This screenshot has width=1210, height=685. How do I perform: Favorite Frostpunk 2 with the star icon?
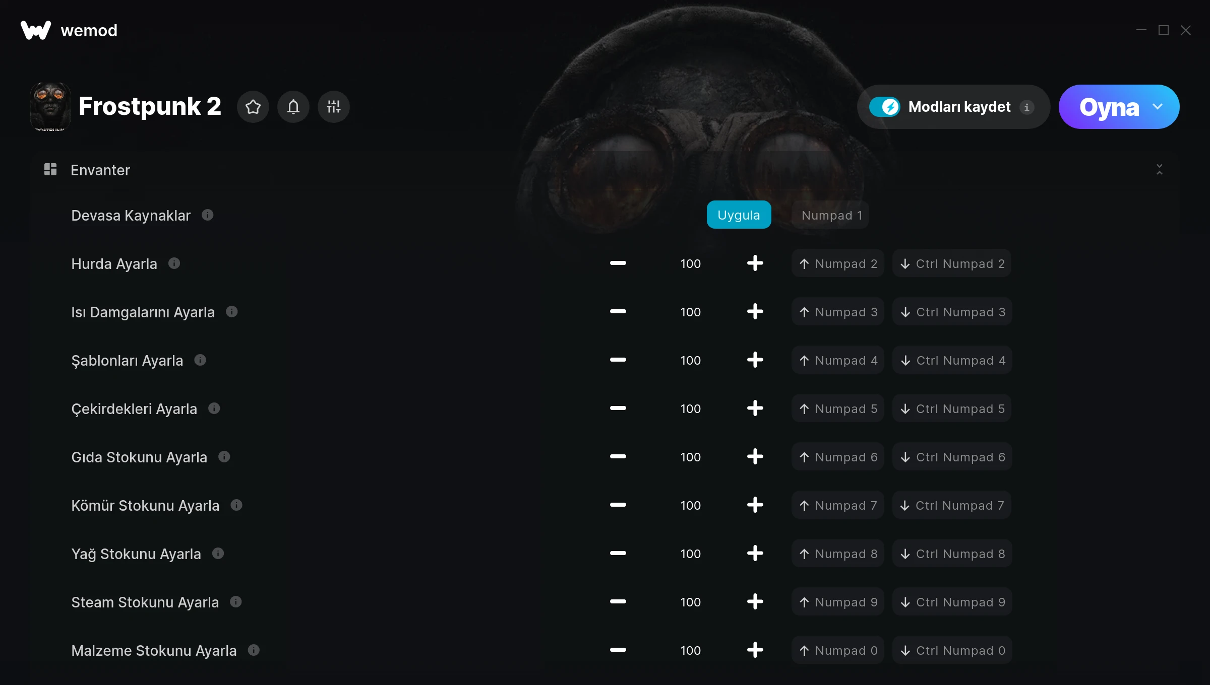(253, 106)
